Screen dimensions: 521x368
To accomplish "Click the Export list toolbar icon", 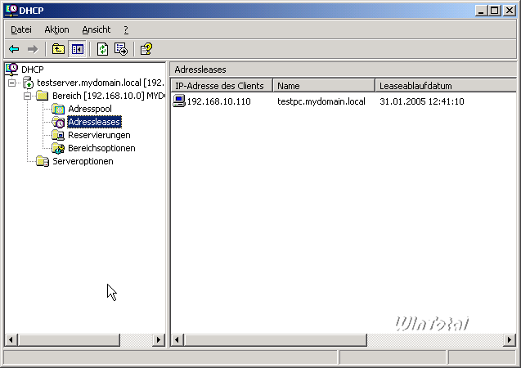I will 121,50.
